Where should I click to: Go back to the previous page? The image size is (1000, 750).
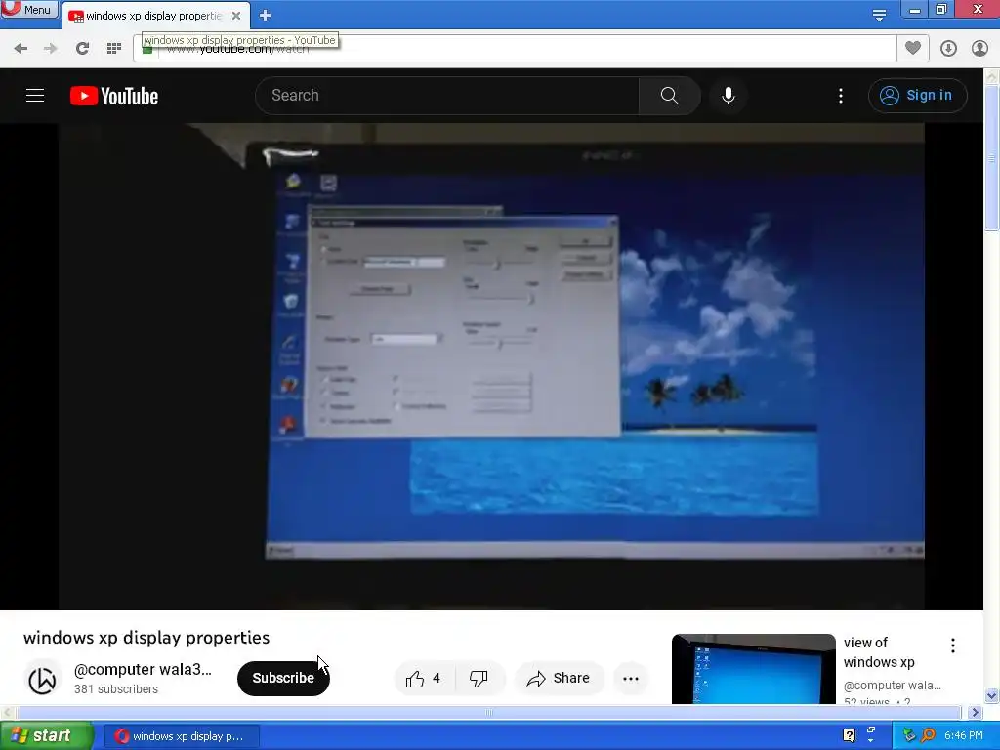21,48
